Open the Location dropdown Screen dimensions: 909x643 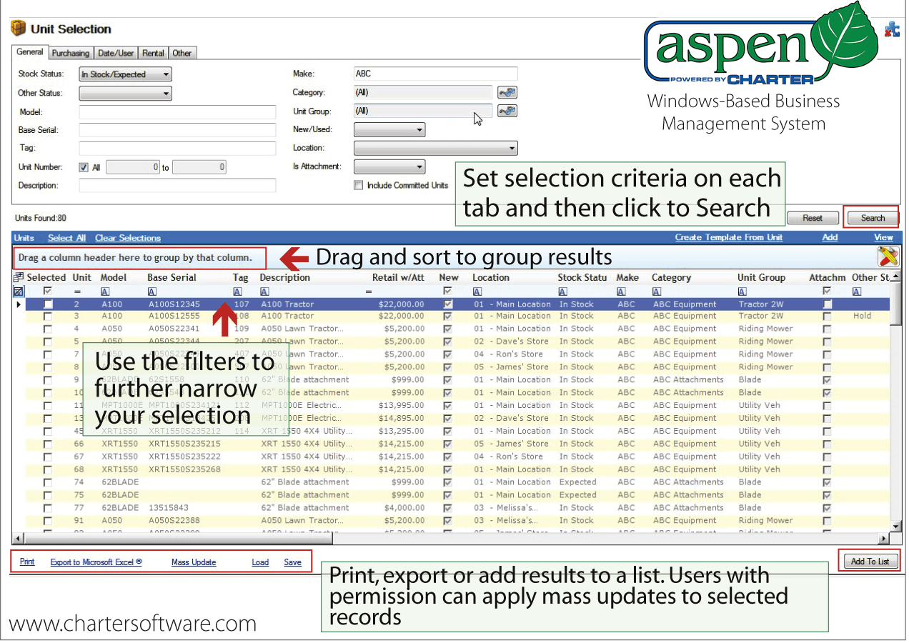(513, 148)
